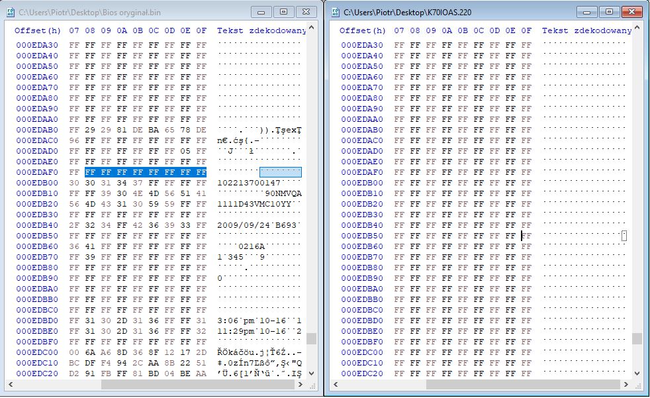Select offset 000EDA30 in K70IOAS.220 window
This screenshot has width=650, height=398.
(362, 45)
